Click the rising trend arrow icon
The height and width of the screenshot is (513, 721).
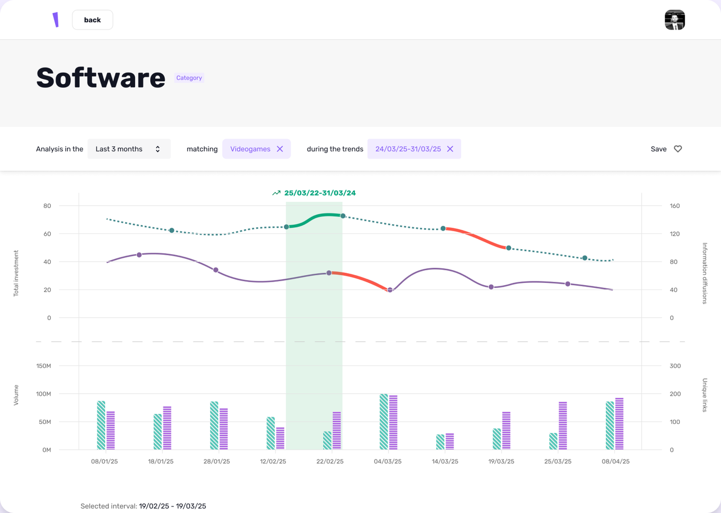point(276,193)
